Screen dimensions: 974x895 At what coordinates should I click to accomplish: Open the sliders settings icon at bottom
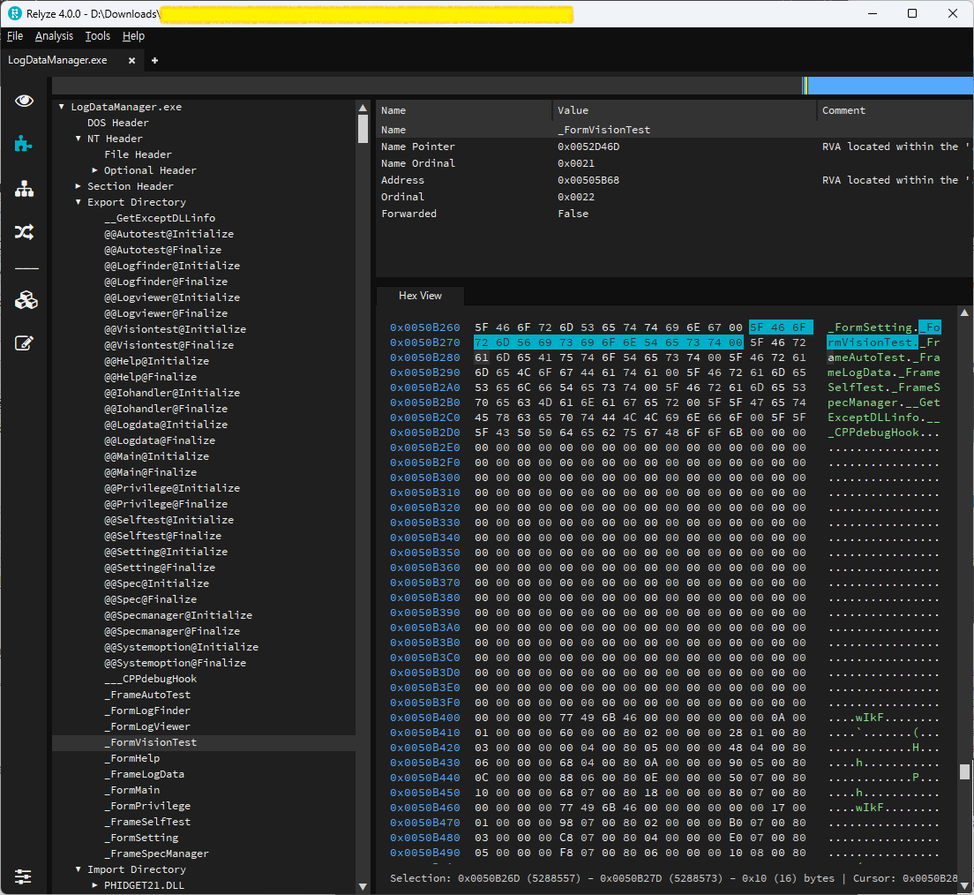pos(23,877)
